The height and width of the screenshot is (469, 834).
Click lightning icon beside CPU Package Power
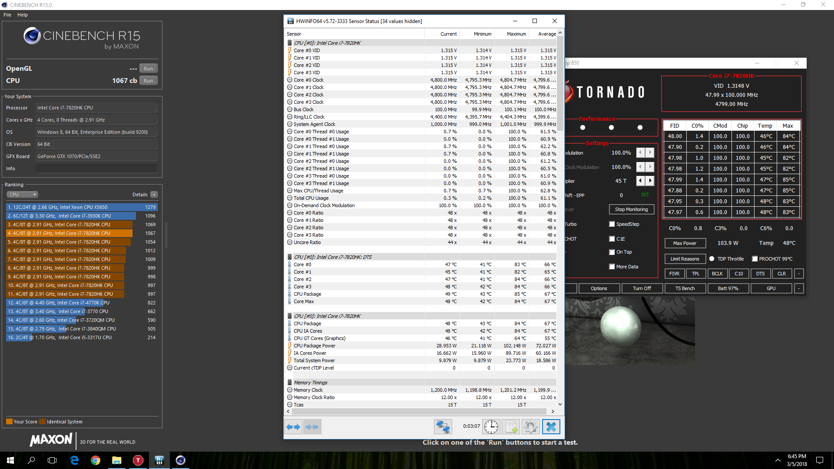(x=290, y=346)
